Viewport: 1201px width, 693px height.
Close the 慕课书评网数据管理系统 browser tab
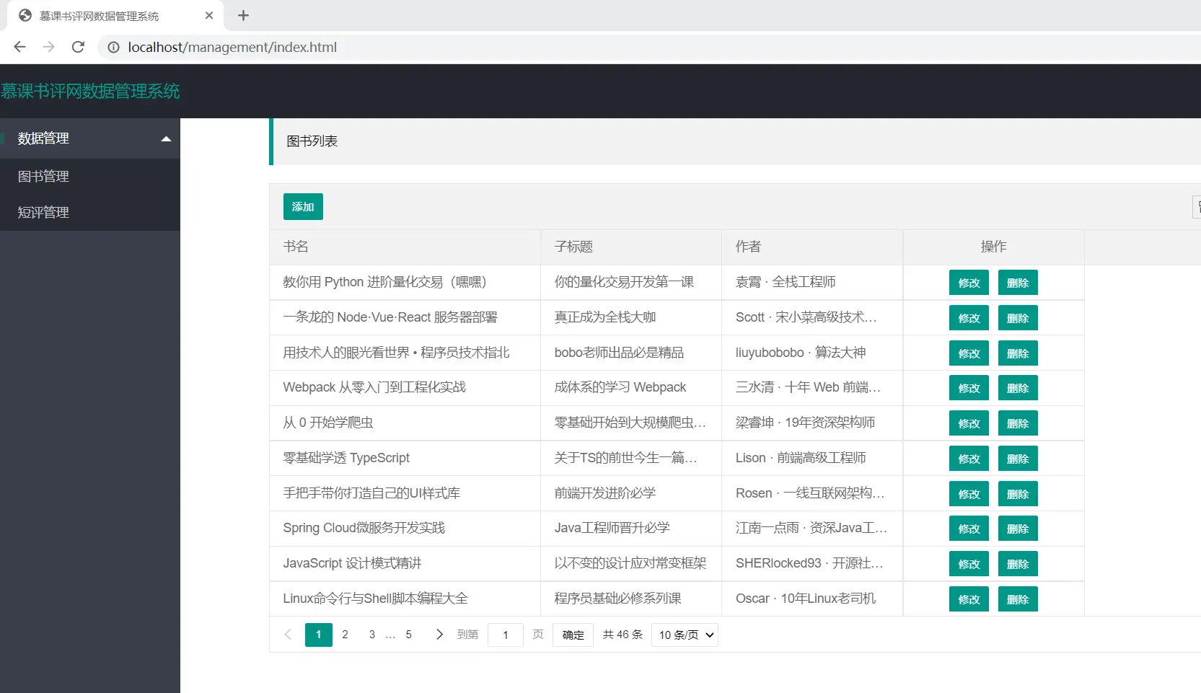click(209, 15)
